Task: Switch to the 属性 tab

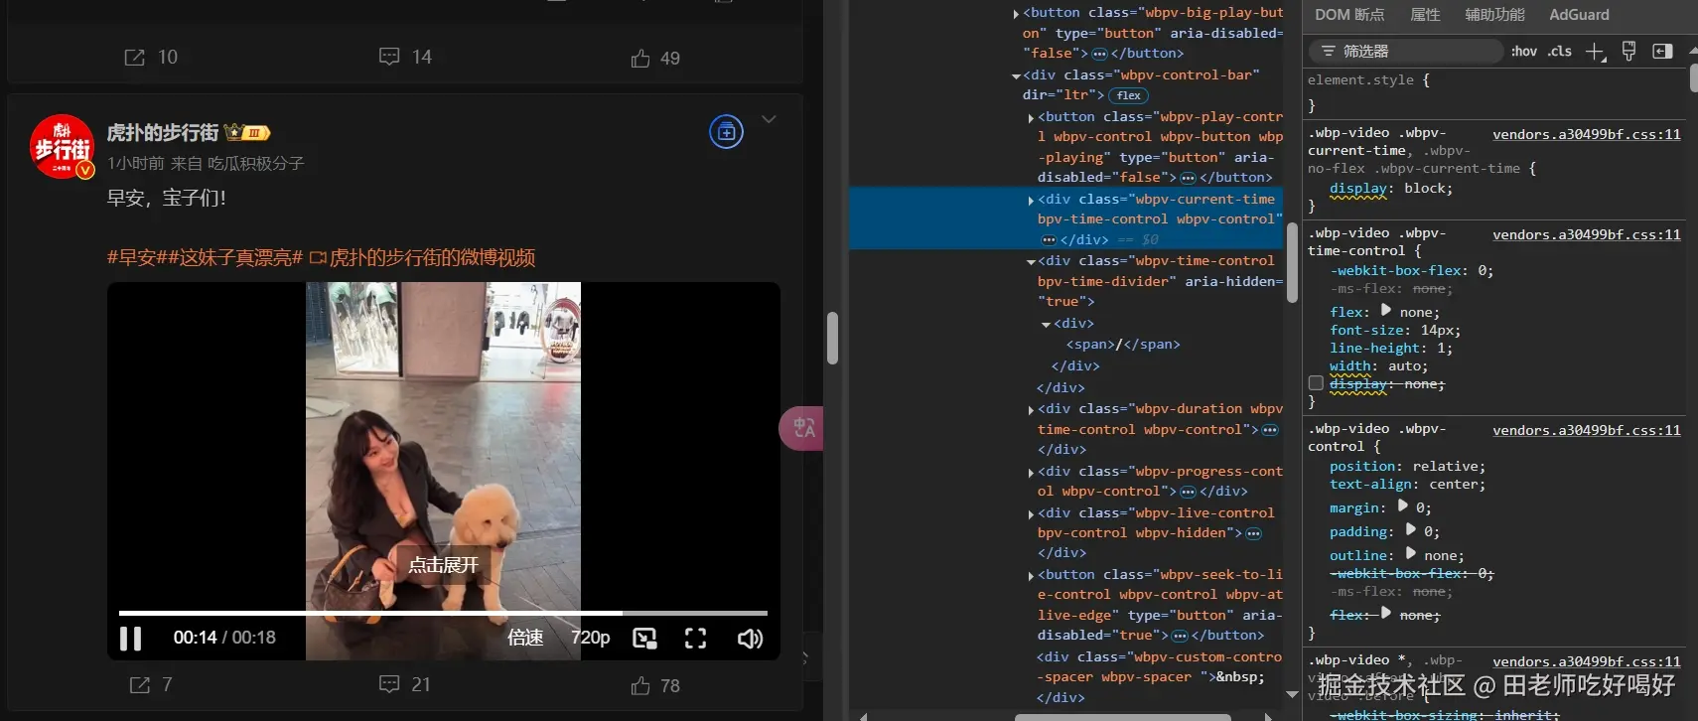Action: (1425, 15)
